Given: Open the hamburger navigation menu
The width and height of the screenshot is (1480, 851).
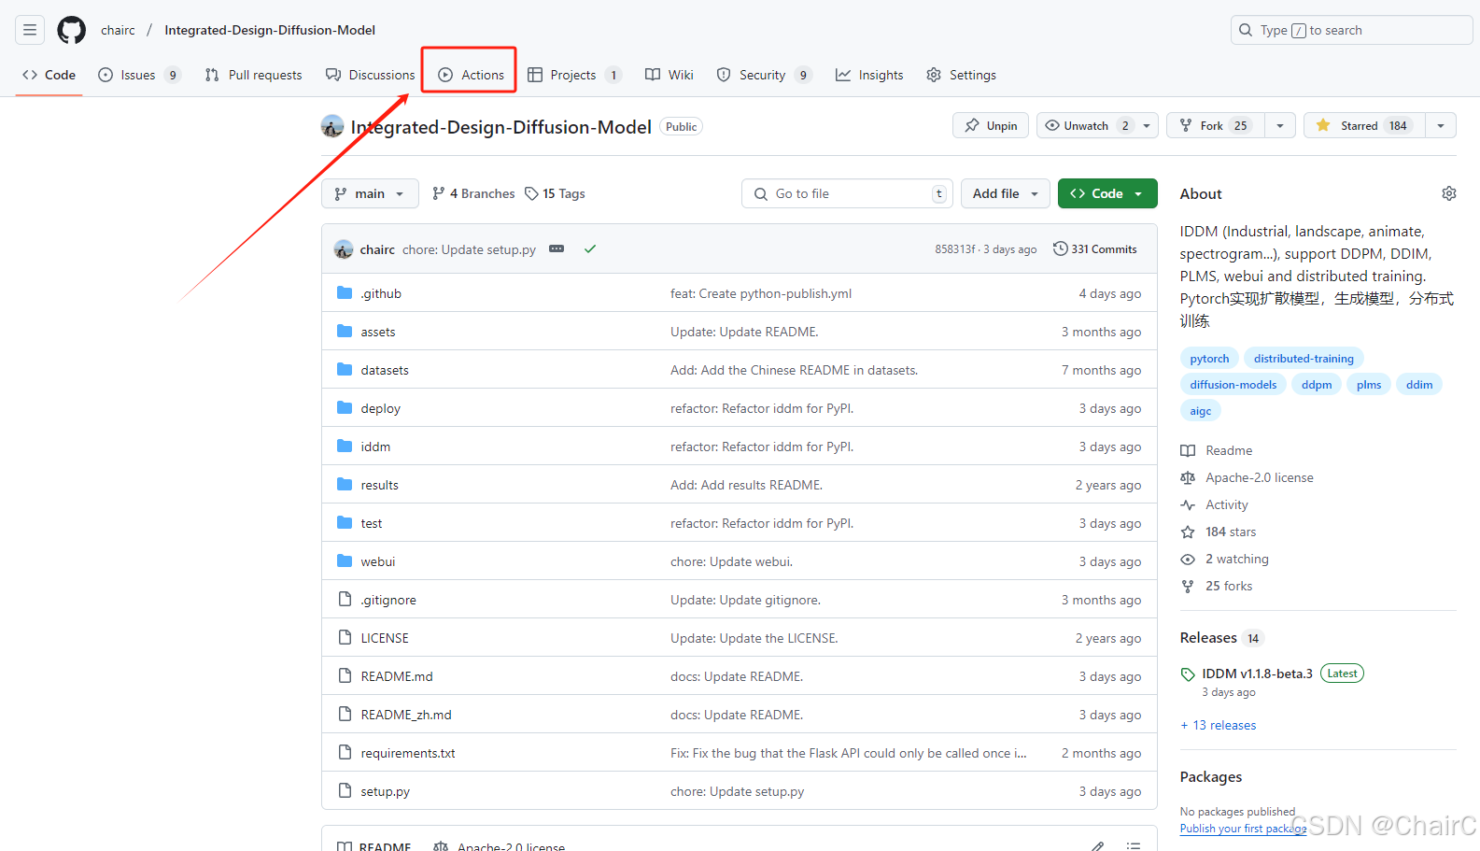Looking at the screenshot, I should (30, 30).
